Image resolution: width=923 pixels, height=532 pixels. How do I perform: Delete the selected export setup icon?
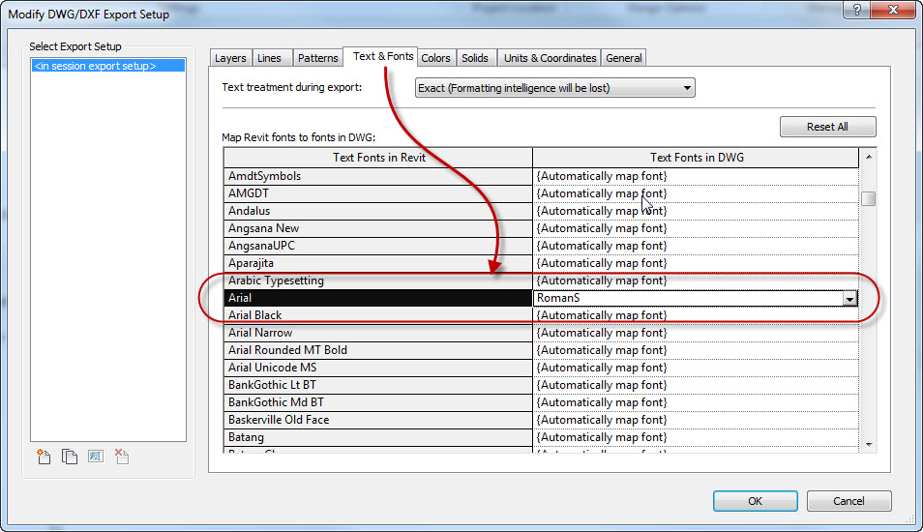122,457
